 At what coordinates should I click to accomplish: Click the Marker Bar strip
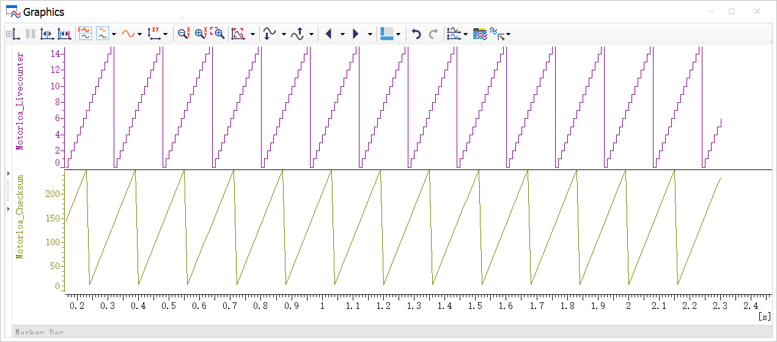391,332
